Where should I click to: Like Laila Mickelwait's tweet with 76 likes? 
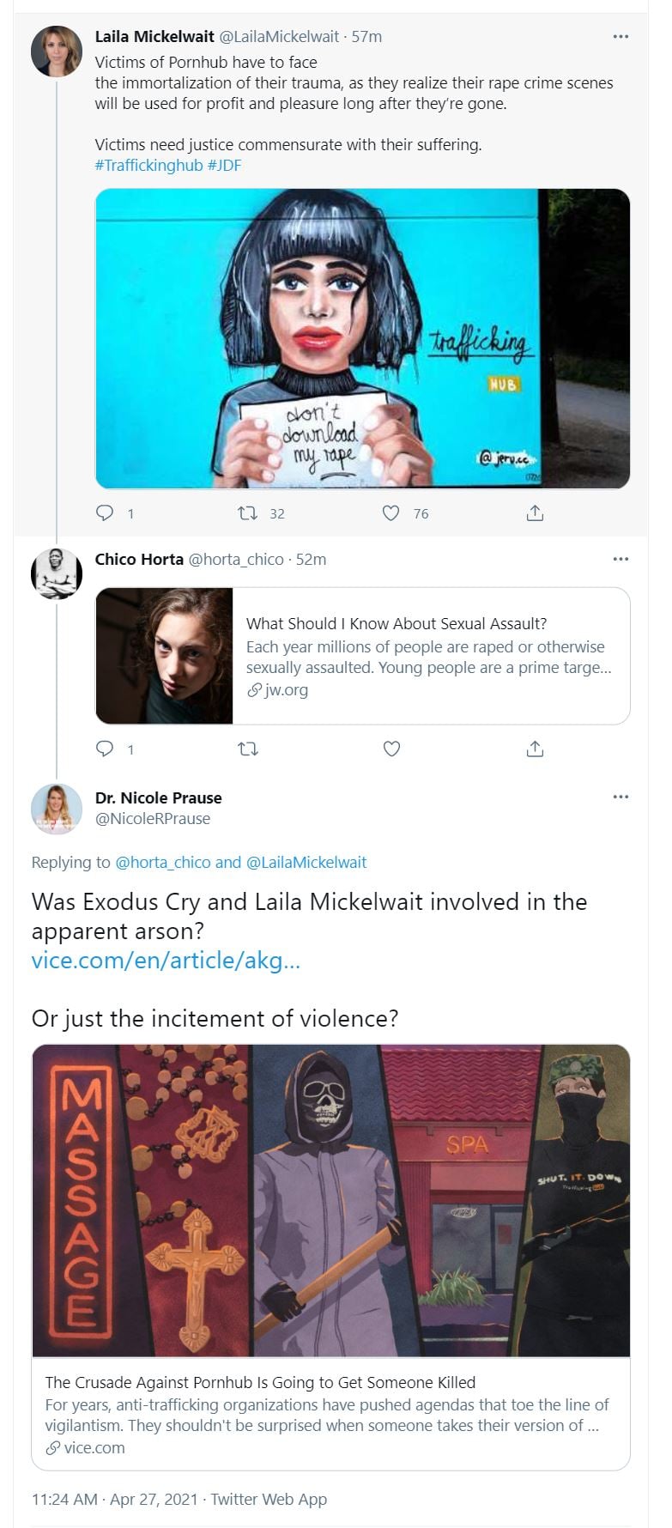click(391, 513)
